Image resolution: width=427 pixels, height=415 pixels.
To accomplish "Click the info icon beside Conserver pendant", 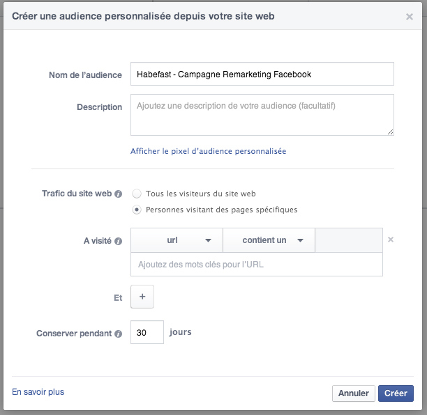I will (x=118, y=334).
